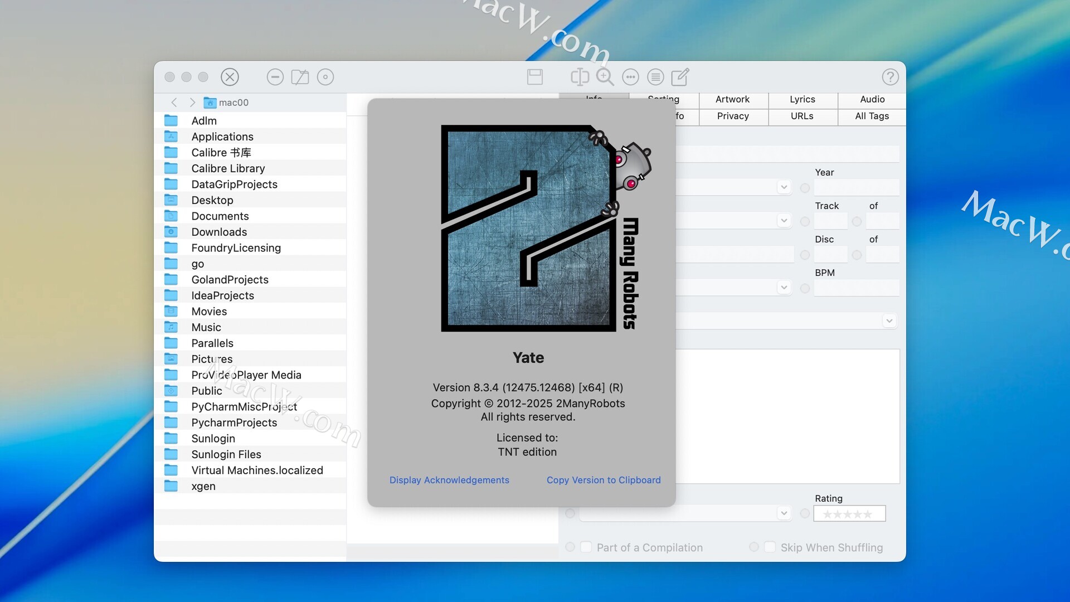The width and height of the screenshot is (1070, 602).
Task: Click the circled list lines icon
Action: pos(655,77)
